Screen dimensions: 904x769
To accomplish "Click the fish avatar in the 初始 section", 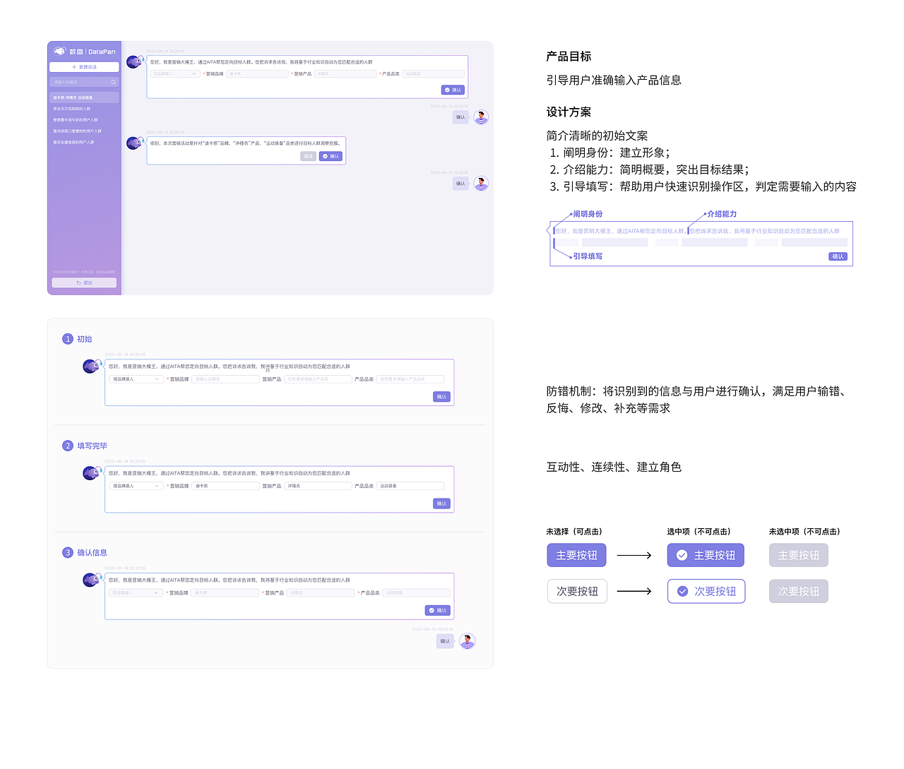I will tap(92, 366).
